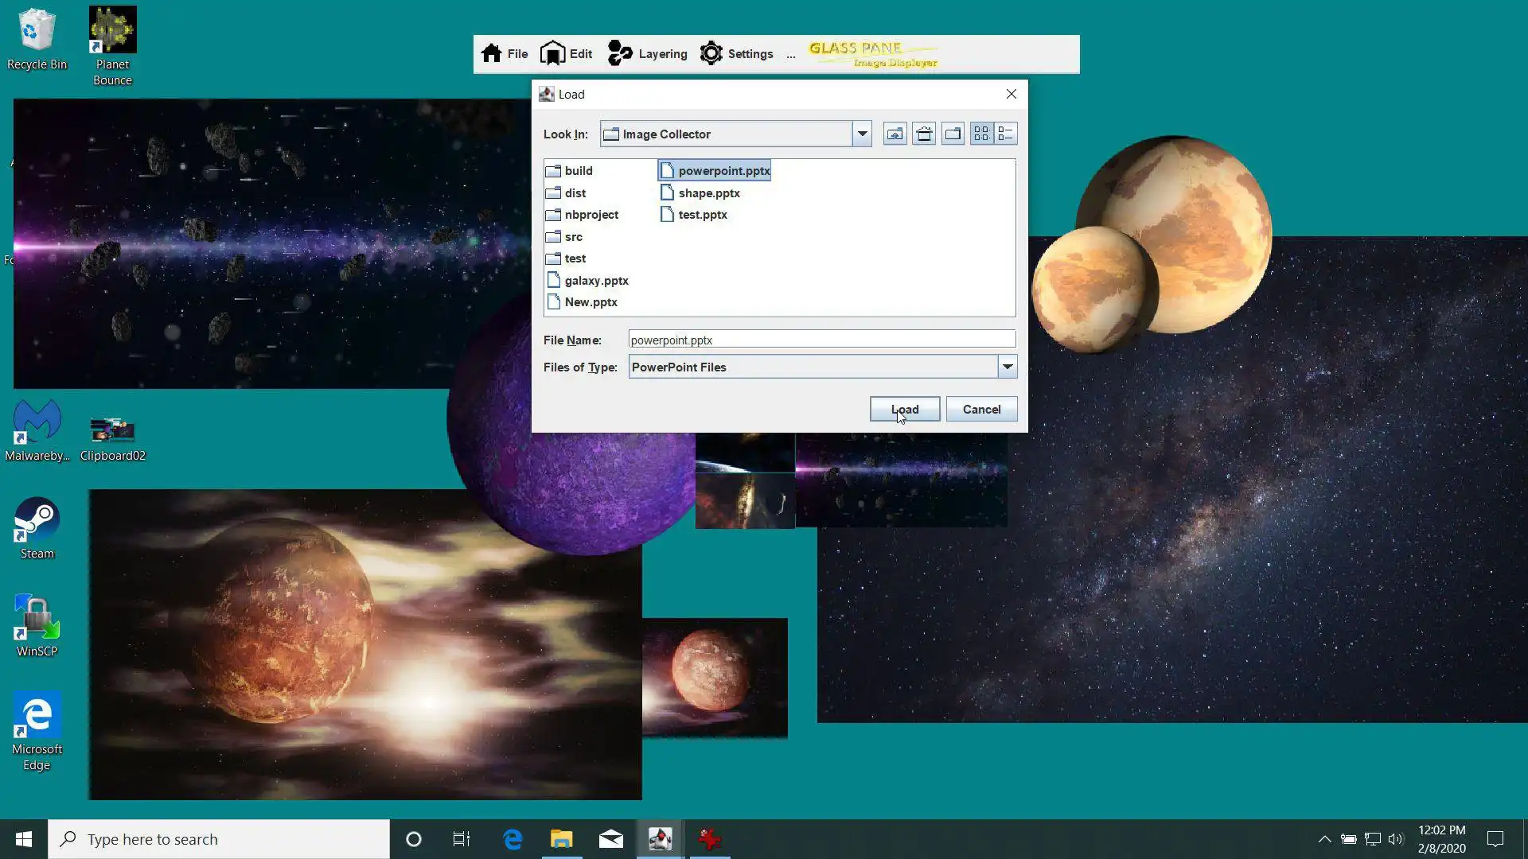Switch to List view toggle

[981, 134]
